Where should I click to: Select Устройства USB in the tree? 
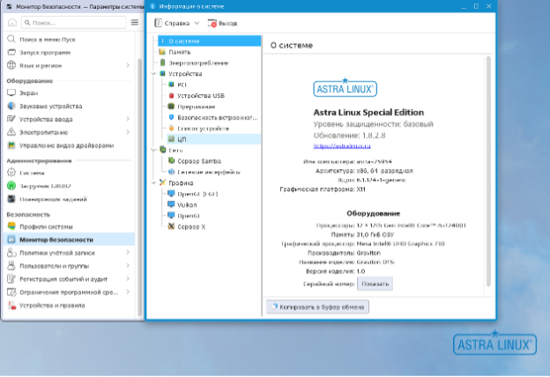pos(200,95)
